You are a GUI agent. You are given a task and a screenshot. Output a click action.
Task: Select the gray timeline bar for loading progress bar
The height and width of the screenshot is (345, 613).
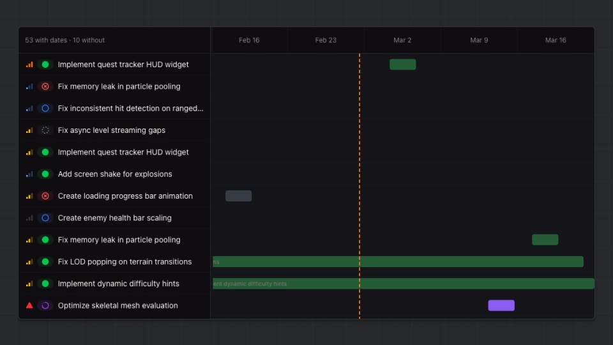tap(238, 196)
